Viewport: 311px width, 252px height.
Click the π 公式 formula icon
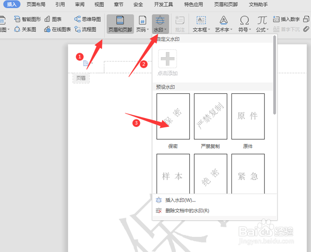tap(262, 20)
